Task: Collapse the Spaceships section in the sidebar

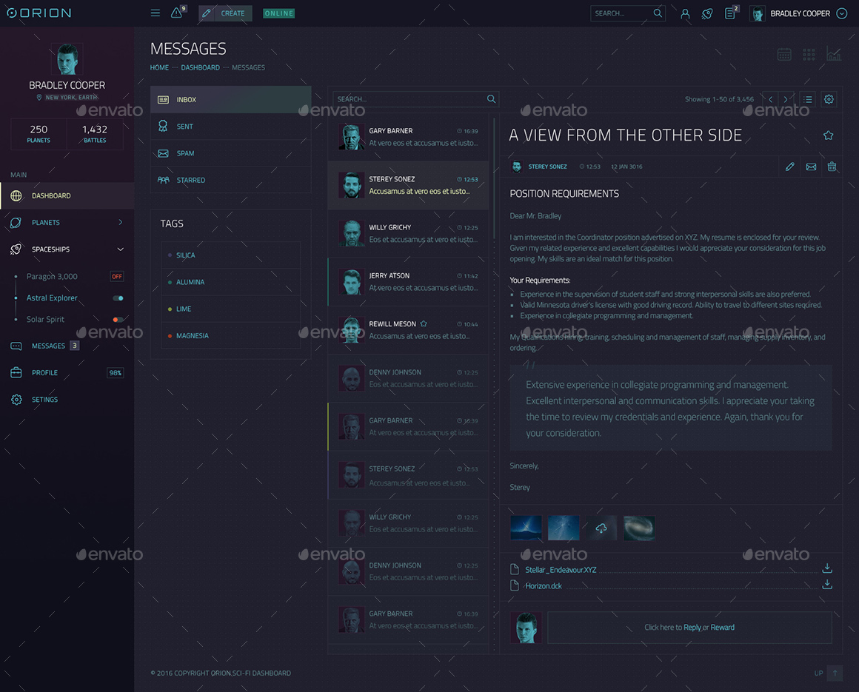Action: point(120,249)
